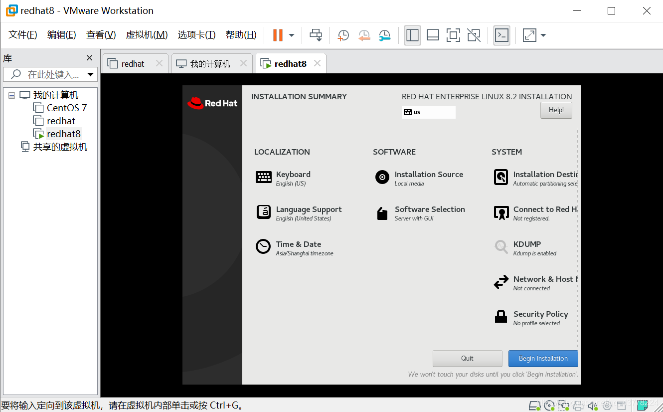Open the power options dropdown arrow next to pause

[x=292, y=35]
